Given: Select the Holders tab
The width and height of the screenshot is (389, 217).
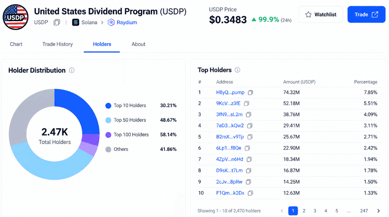Looking at the screenshot, I should [102, 44].
